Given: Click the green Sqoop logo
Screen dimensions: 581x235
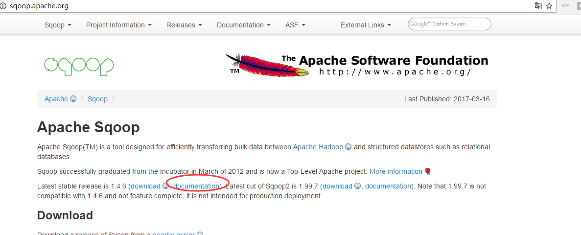Looking at the screenshot, I should [79, 67].
